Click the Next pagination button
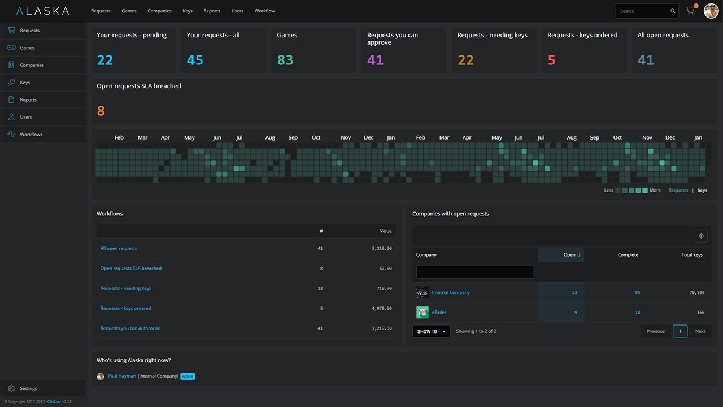The image size is (723, 407). click(700, 331)
